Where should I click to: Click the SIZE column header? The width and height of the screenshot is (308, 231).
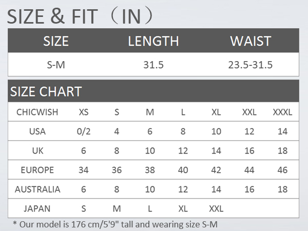(x=56, y=41)
